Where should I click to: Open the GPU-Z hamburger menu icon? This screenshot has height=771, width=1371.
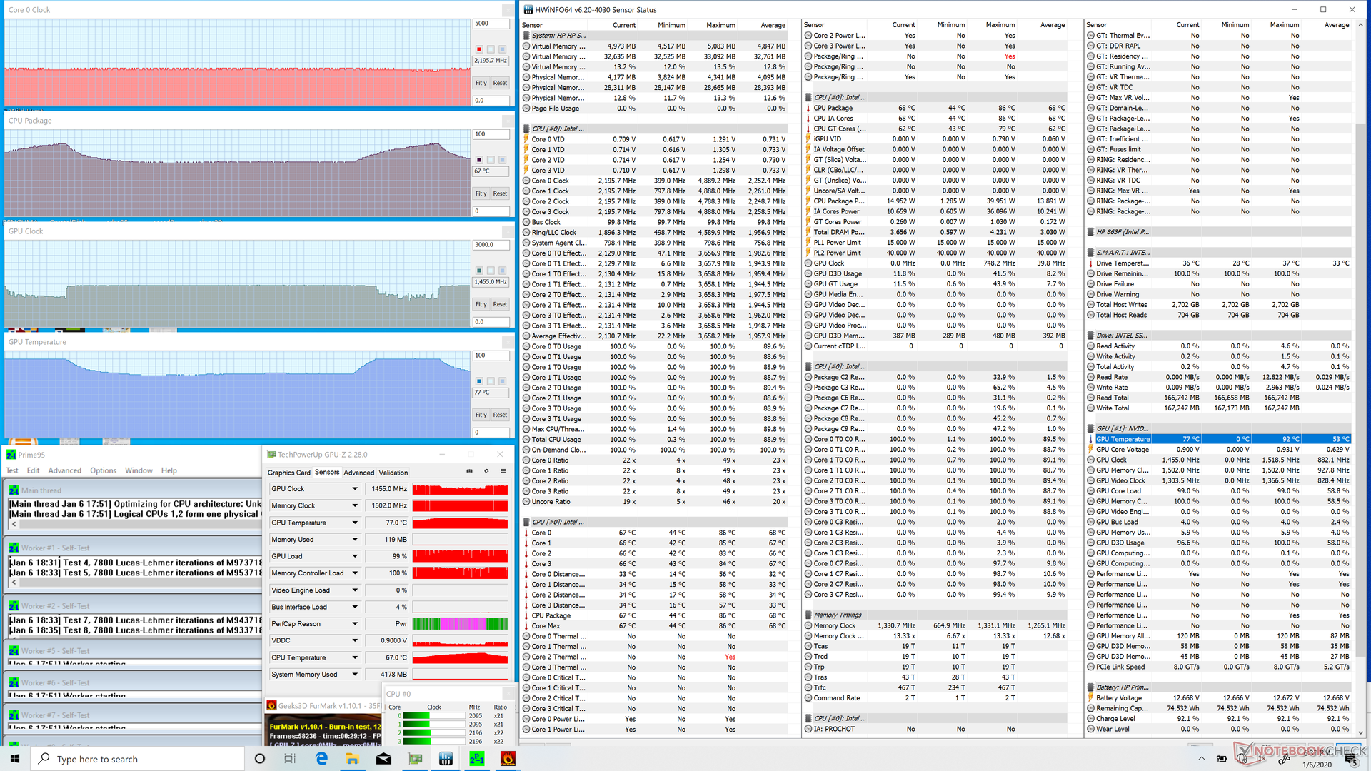(503, 471)
